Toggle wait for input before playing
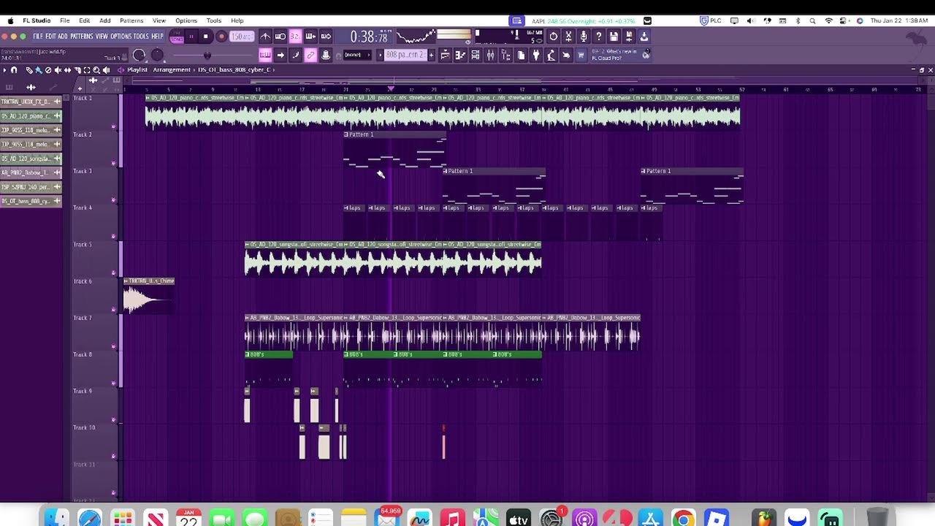935x526 pixels. 280,36
